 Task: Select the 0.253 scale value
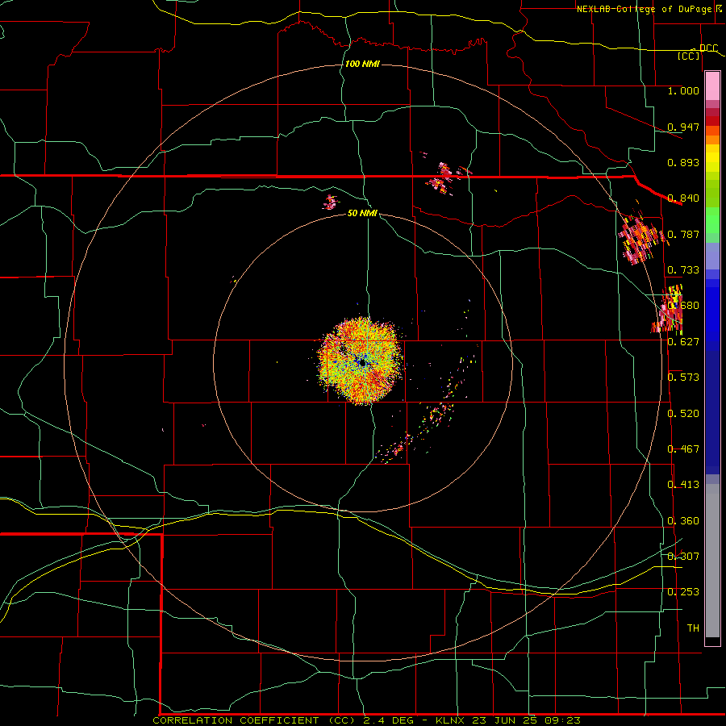683,592
